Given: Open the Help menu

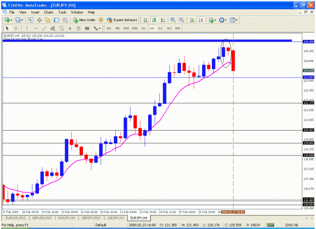Looking at the screenshot, I should [91, 12].
